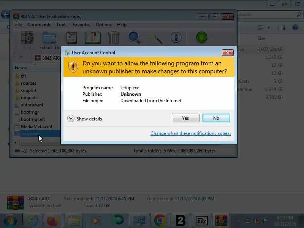Click WinRAR up one level arrow
The image size is (304, 228).
21,58
